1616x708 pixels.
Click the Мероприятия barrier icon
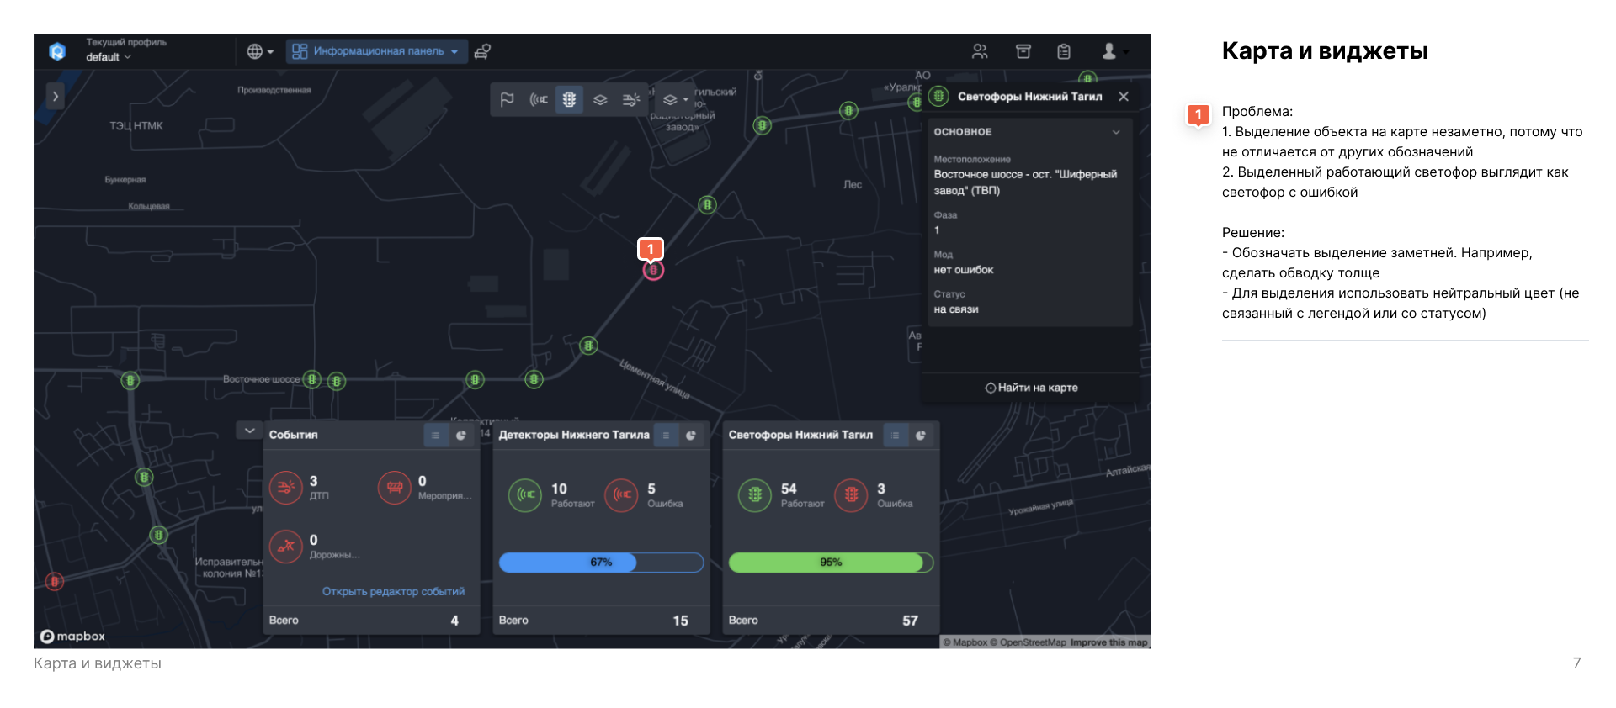click(394, 488)
